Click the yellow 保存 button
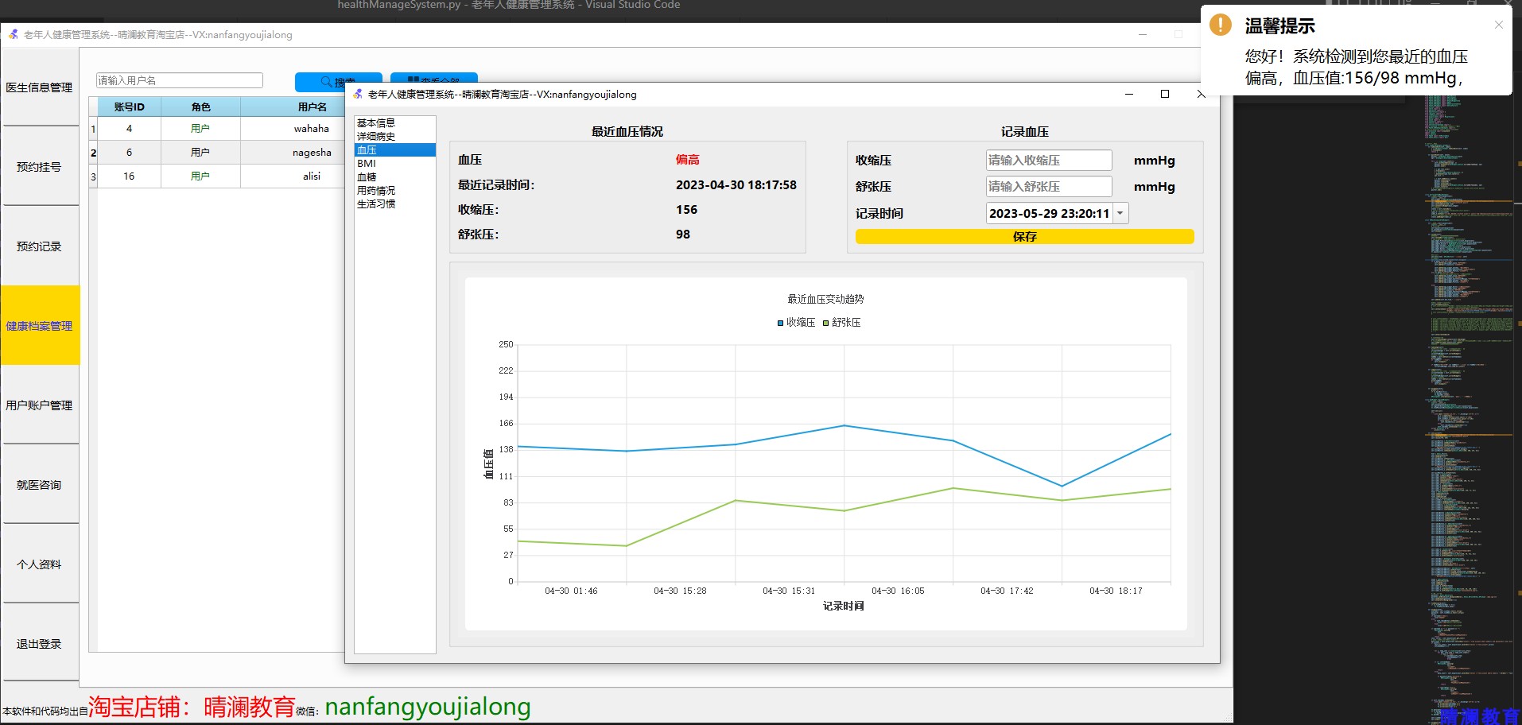The image size is (1522, 725). 1024,236
